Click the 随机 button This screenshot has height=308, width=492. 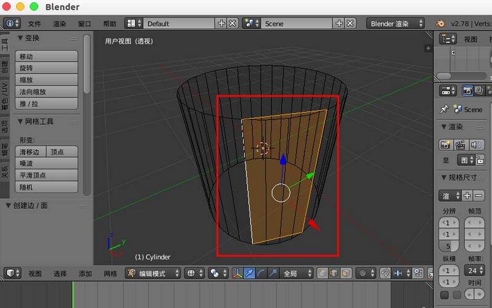[x=46, y=187]
